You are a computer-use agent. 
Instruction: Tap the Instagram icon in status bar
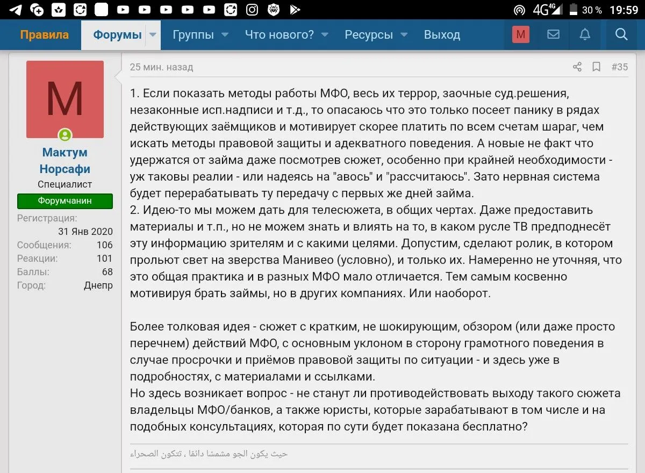252,9
